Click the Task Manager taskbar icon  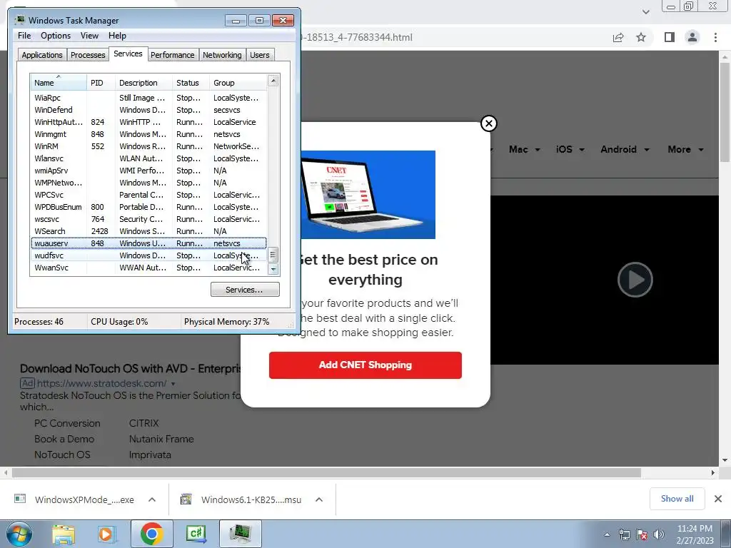click(240, 534)
